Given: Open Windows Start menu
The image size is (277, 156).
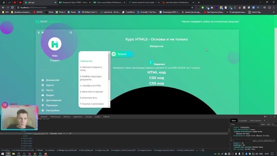Looking at the screenshot, I should coord(3,154).
